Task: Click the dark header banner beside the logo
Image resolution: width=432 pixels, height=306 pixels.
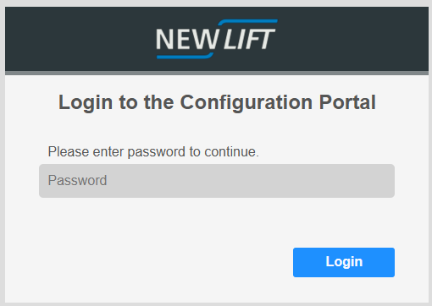Action: [x=79, y=39]
